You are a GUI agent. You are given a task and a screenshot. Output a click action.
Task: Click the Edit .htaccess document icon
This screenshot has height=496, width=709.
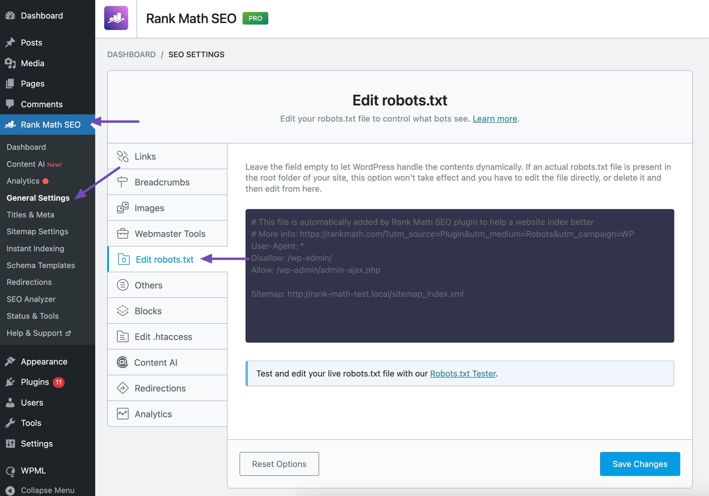coord(122,337)
